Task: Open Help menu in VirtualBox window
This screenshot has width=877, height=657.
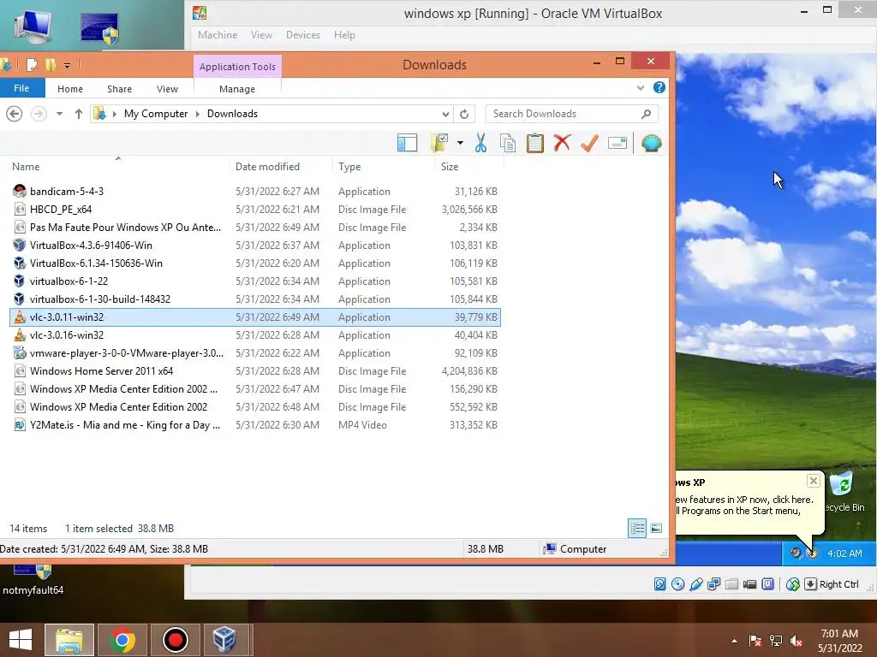Action: [344, 34]
